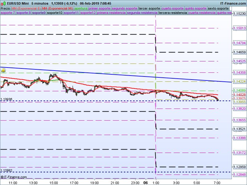Click price label 1,13521 on axis
The height and width of the screenshot is (185, 247).
[240, 129]
